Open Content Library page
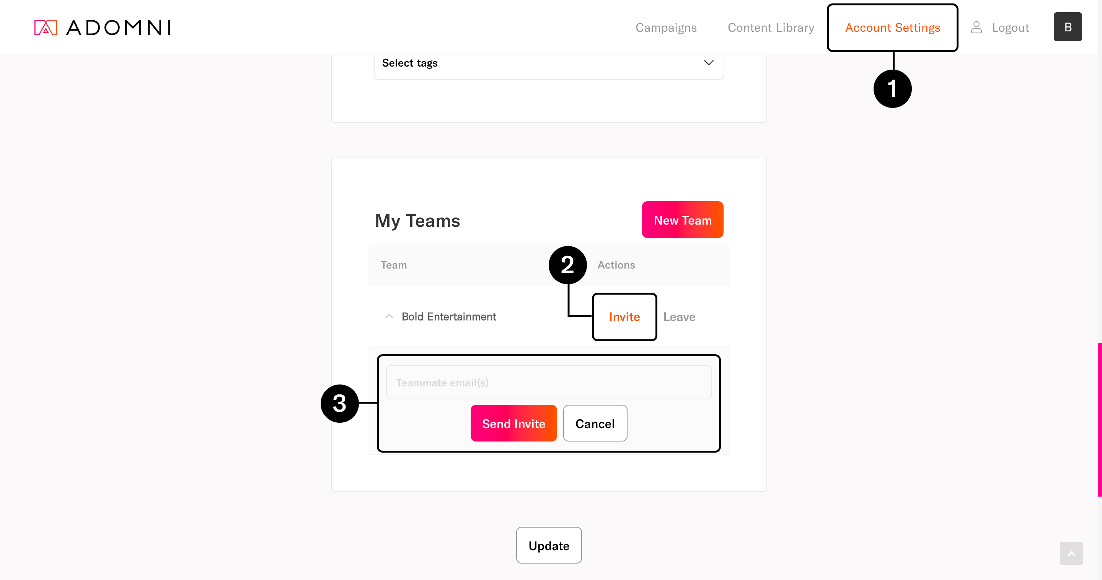1102x580 pixels. tap(771, 28)
